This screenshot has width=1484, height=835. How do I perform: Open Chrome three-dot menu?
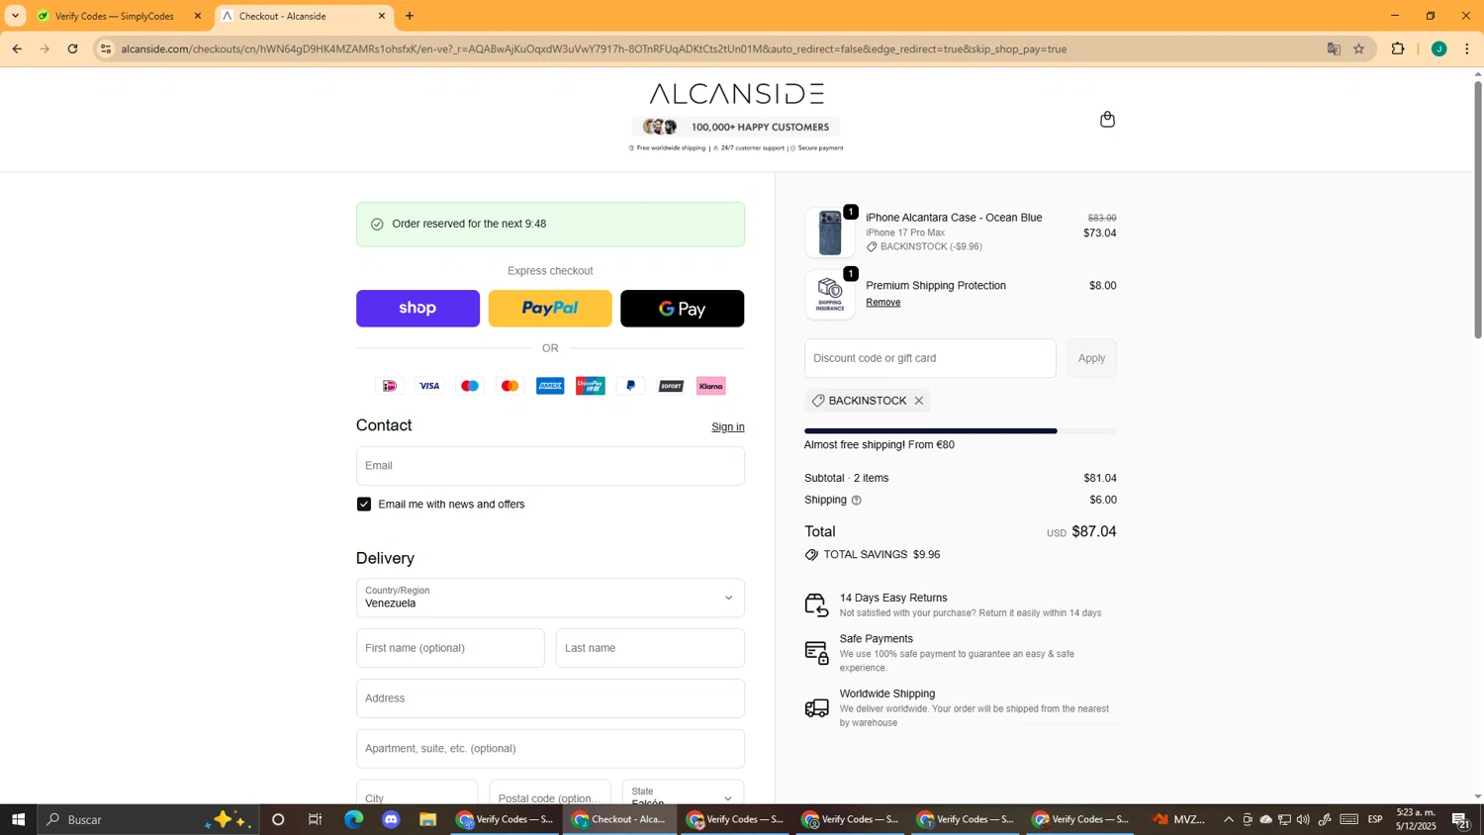[1467, 48]
